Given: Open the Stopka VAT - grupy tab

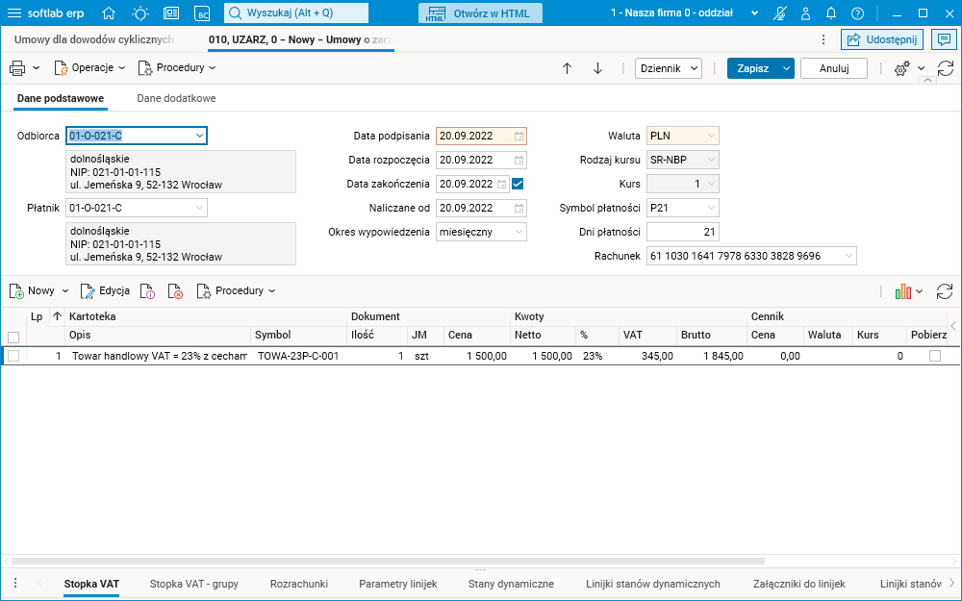Looking at the screenshot, I should 194,584.
